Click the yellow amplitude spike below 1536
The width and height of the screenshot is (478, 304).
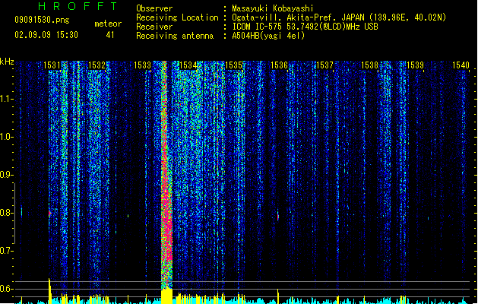click(x=277, y=296)
